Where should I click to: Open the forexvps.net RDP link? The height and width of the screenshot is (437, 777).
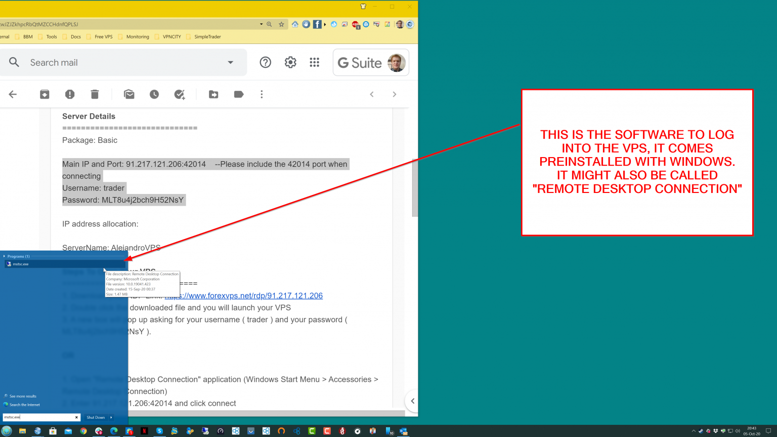click(244, 296)
